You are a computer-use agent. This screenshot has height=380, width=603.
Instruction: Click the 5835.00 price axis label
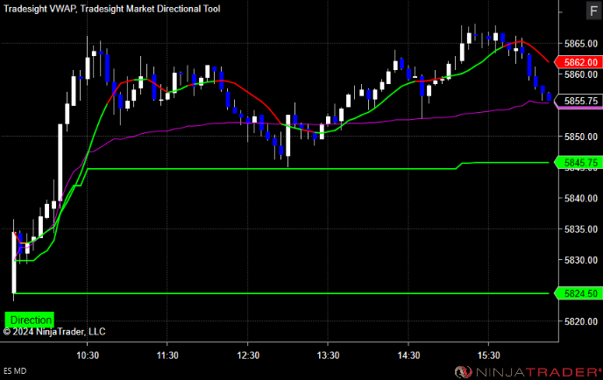581,229
